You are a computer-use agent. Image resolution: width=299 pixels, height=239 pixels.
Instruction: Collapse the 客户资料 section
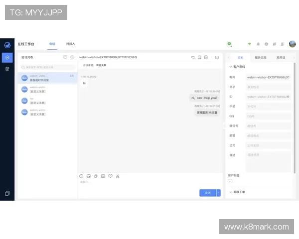pos(230,66)
